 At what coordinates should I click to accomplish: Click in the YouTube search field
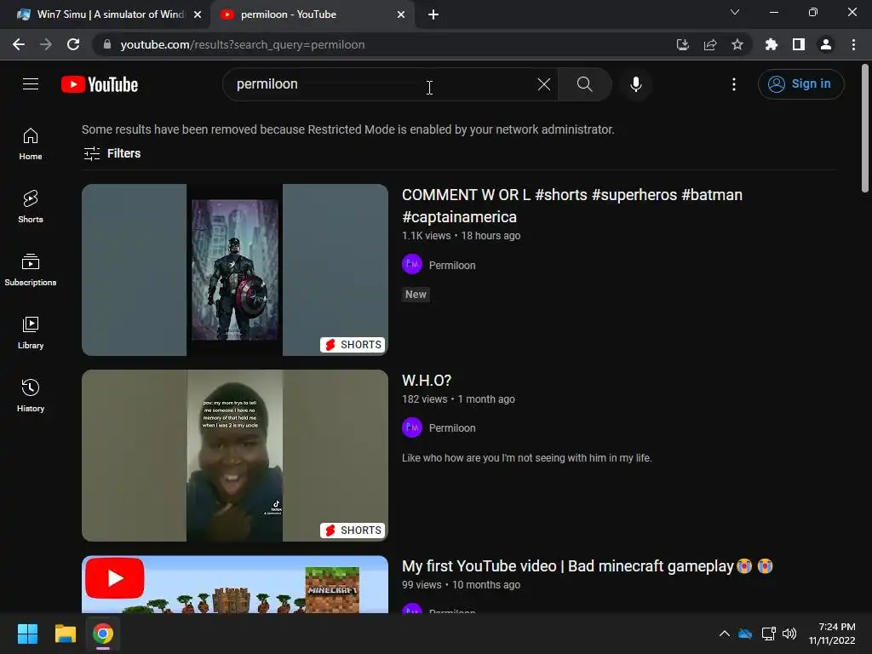[x=384, y=84]
